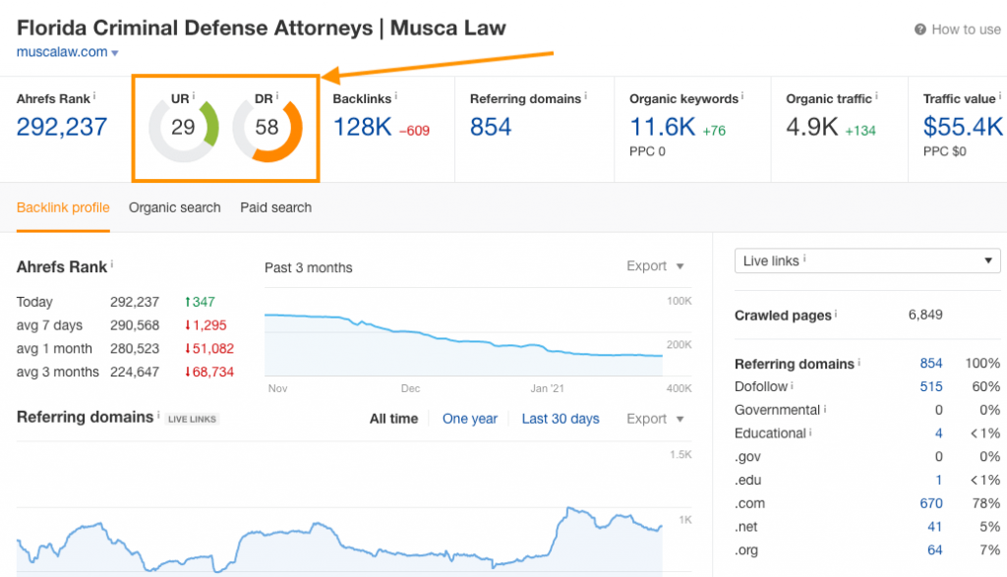This screenshot has height=577, width=1007.
Task: Open the How to use help icon
Action: [x=919, y=29]
